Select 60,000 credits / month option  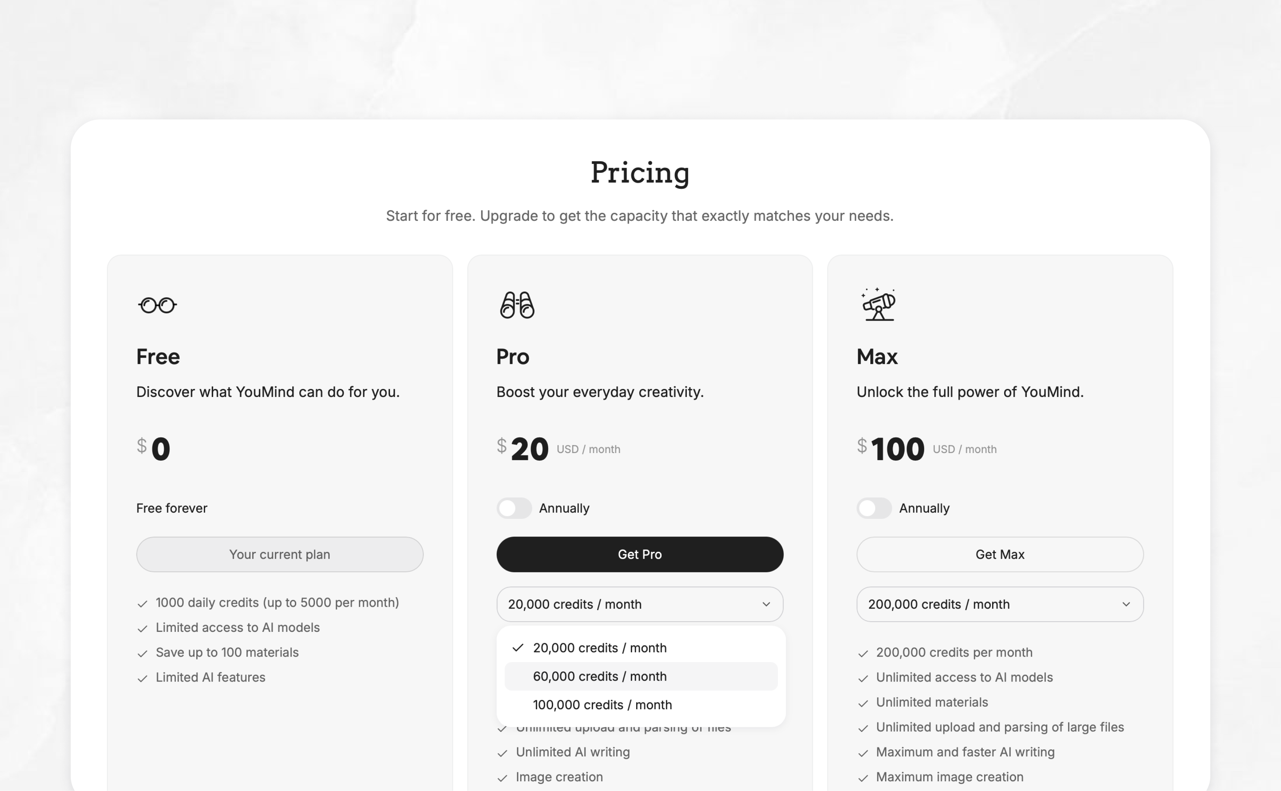click(599, 677)
